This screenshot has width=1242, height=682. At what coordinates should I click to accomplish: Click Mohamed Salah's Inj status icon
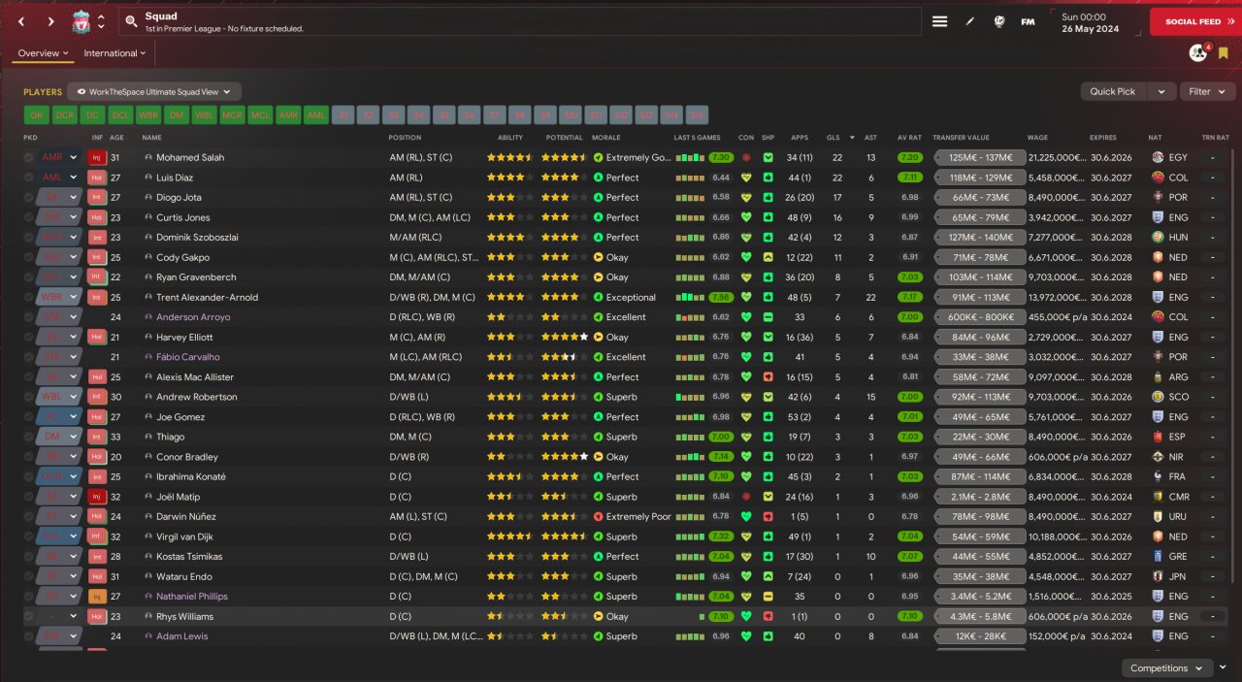[x=97, y=157]
